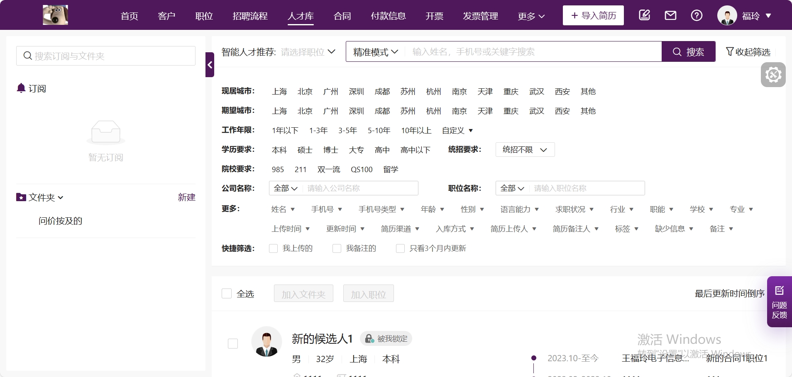Screen dimensions: 792x377
Task: Open the 客户 menu
Action: pyautogui.click(x=166, y=16)
